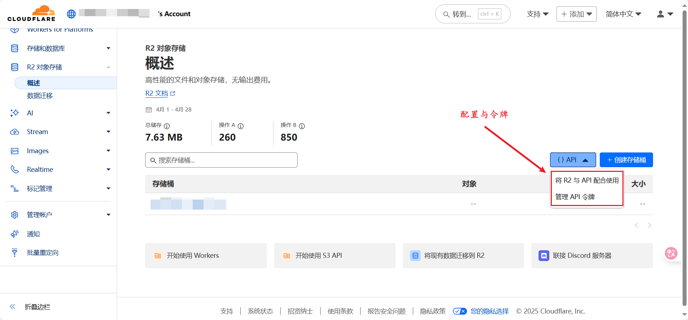Close the API dropdown button

coord(573,160)
